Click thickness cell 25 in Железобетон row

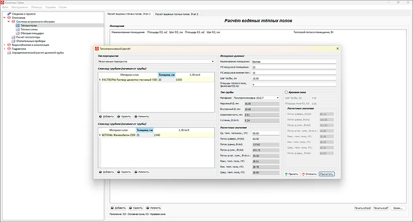(145, 135)
